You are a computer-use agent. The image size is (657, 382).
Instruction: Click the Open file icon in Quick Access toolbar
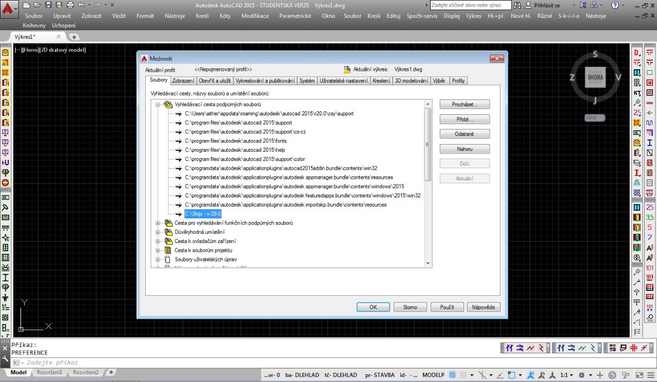click(x=37, y=5)
